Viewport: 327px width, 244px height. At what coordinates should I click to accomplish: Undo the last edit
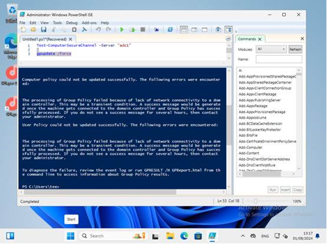[98, 29]
